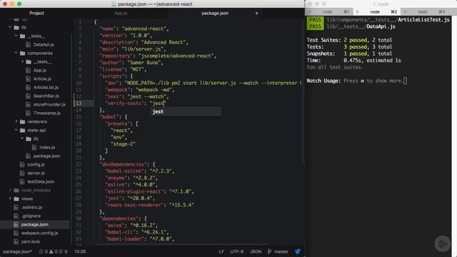Open config.js in the tree
Viewport: 457px width, 257px height.
pos(36,164)
